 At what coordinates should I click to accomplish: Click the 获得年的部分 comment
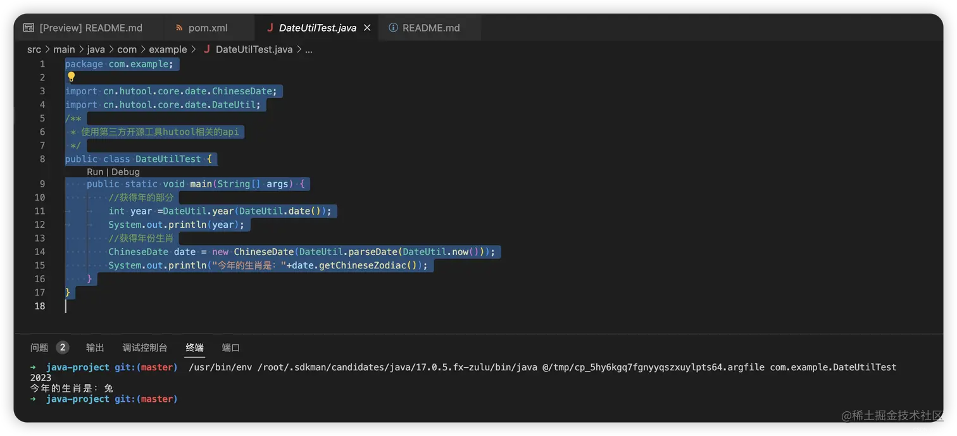click(141, 197)
